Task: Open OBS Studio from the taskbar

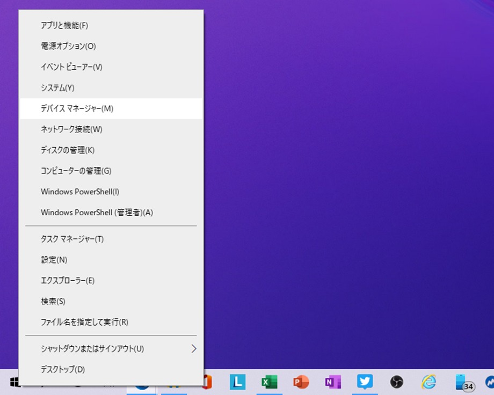Action: (x=397, y=382)
